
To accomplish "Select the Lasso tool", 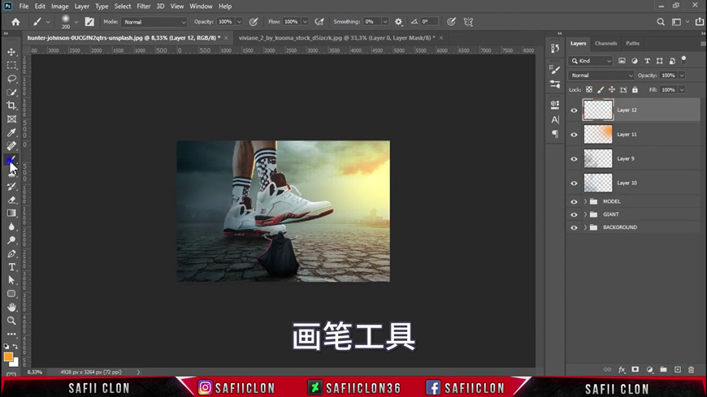I will (11, 79).
